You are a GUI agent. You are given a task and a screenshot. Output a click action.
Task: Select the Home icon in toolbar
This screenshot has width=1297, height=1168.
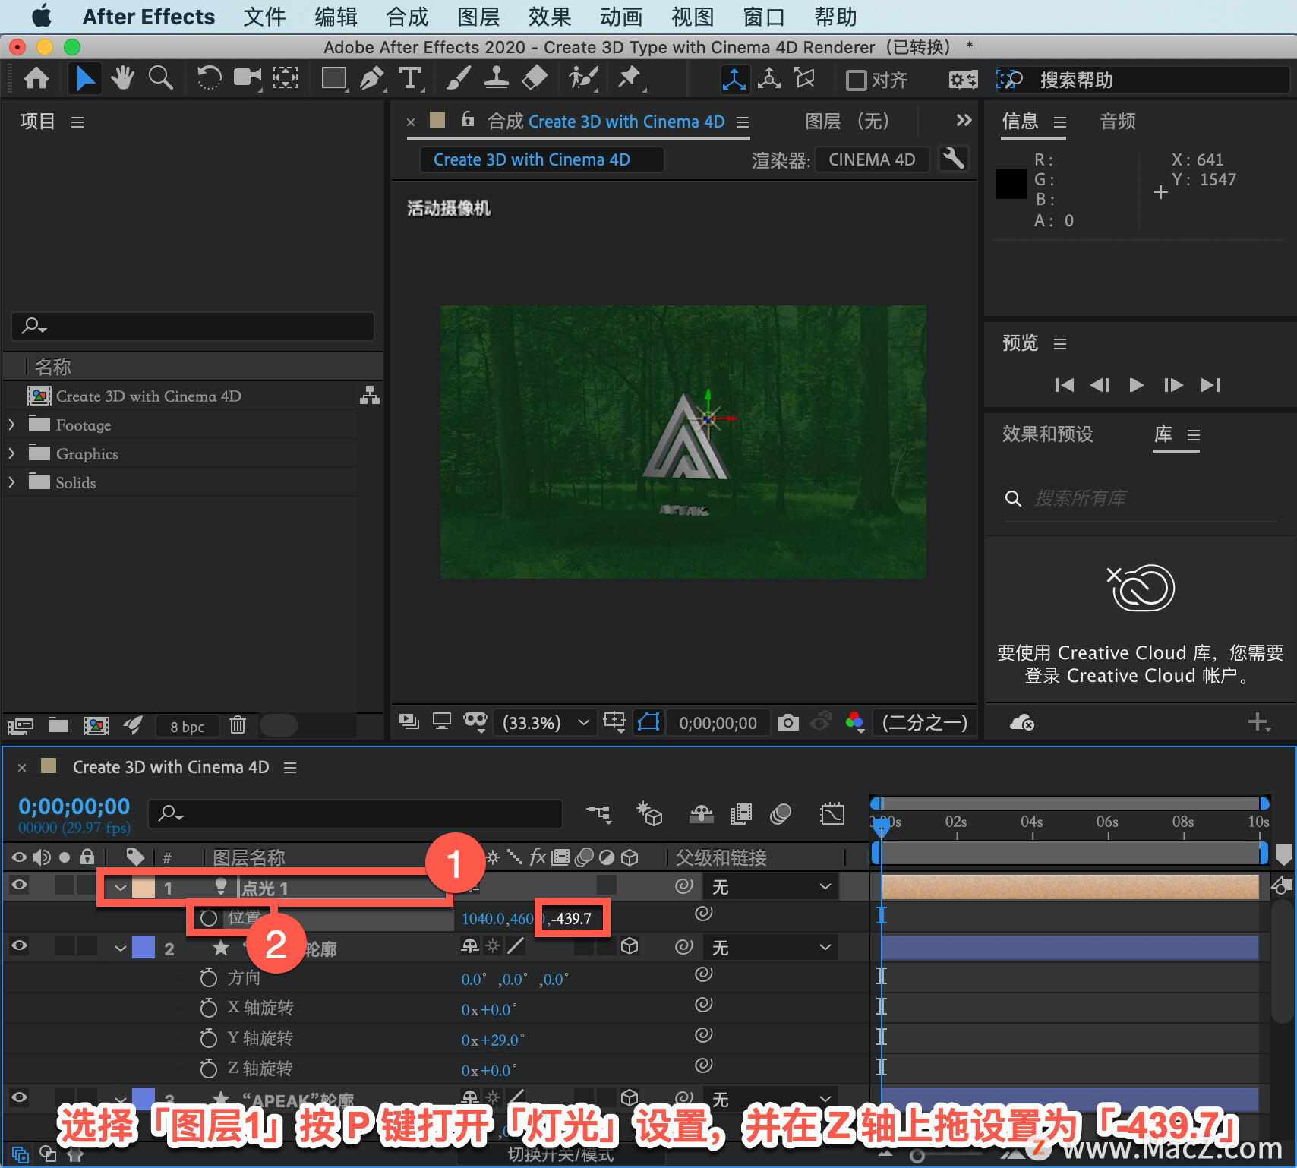click(x=36, y=79)
